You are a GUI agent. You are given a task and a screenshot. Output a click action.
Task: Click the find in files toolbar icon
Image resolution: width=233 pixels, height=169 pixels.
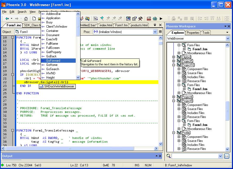pos(87,19)
